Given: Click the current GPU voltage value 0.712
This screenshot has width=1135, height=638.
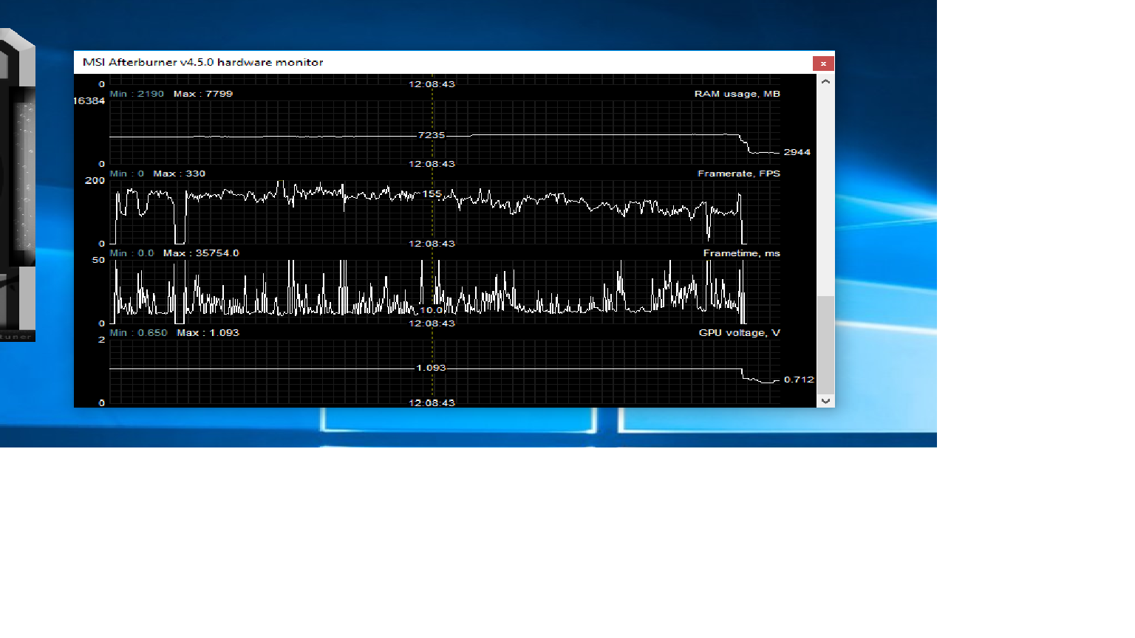Looking at the screenshot, I should point(799,380).
